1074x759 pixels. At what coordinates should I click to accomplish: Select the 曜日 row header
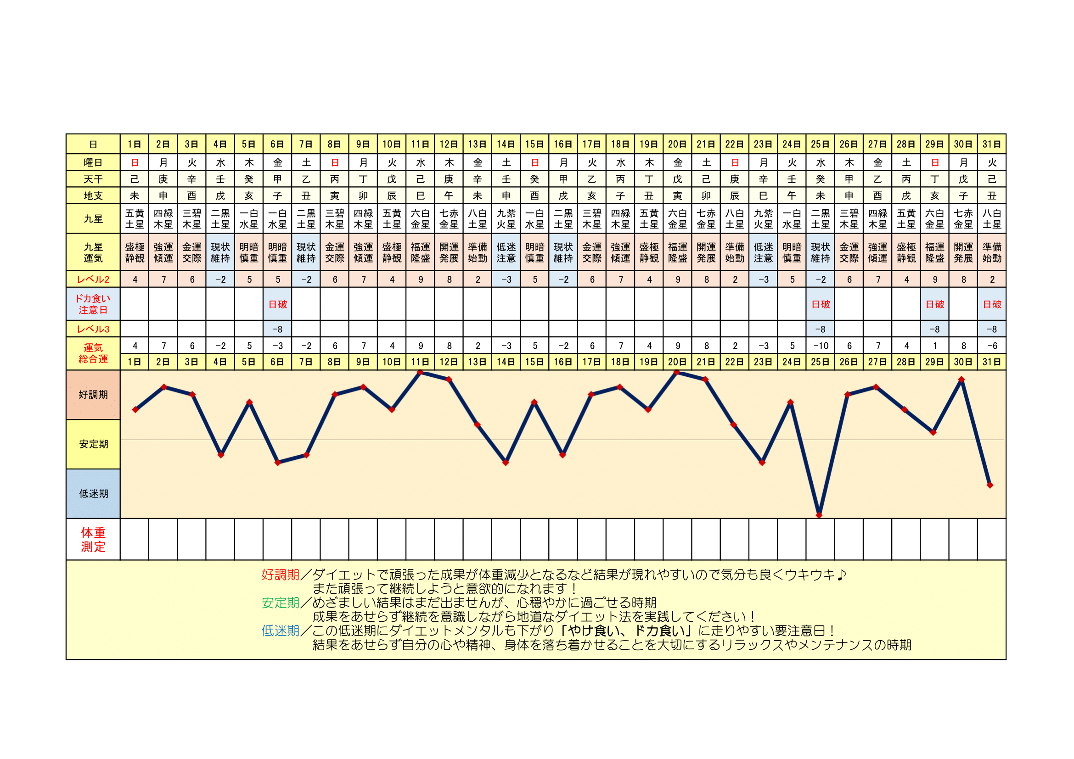tap(93, 162)
